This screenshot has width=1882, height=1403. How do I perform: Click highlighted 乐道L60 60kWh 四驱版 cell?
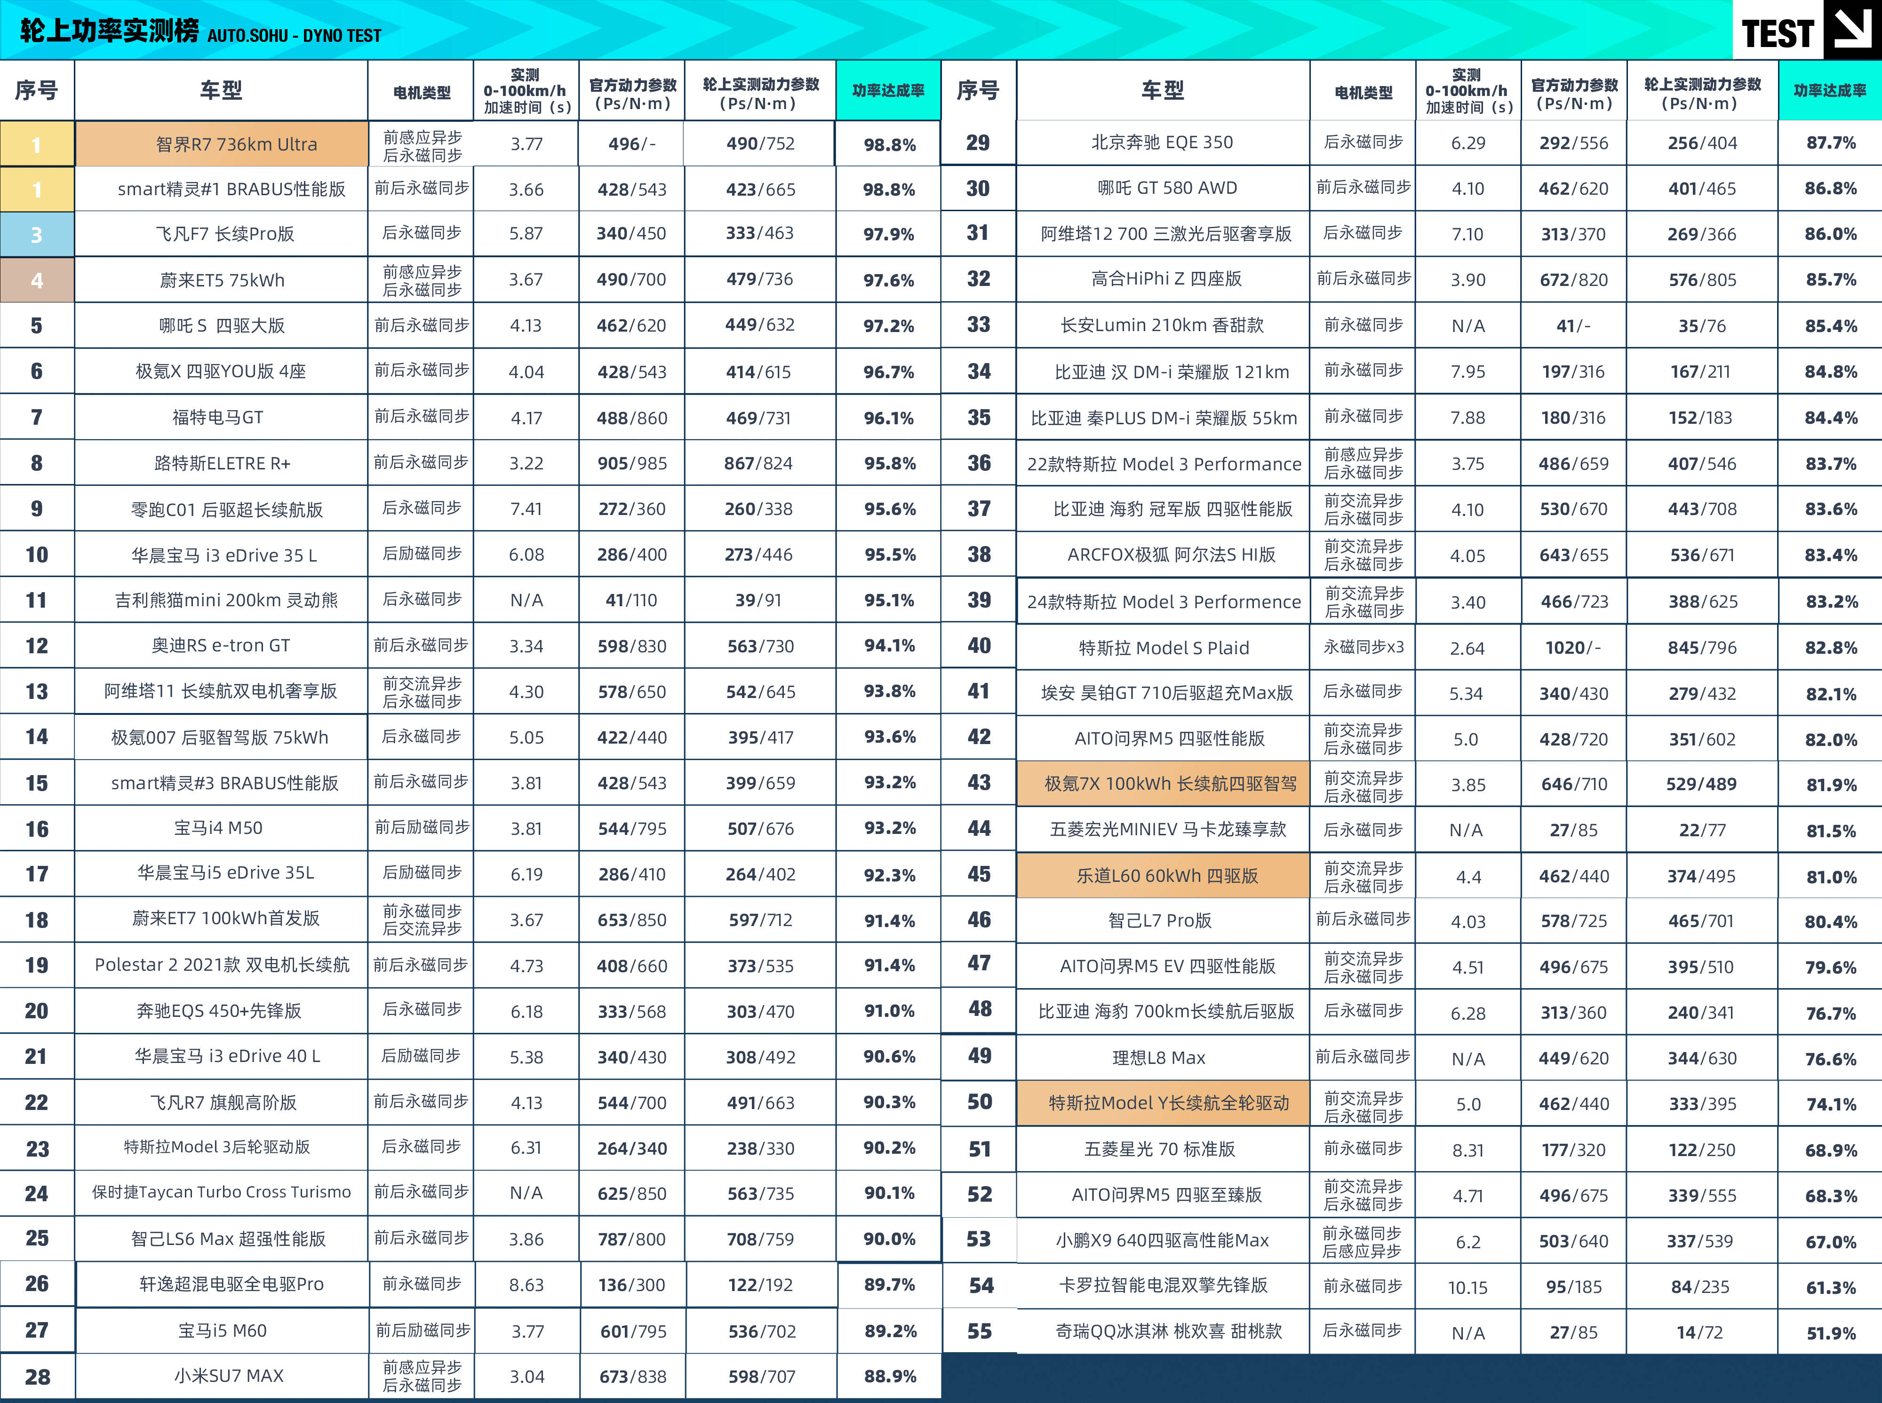point(1163,876)
